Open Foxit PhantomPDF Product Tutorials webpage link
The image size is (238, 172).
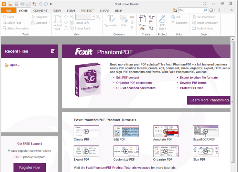point(118,168)
